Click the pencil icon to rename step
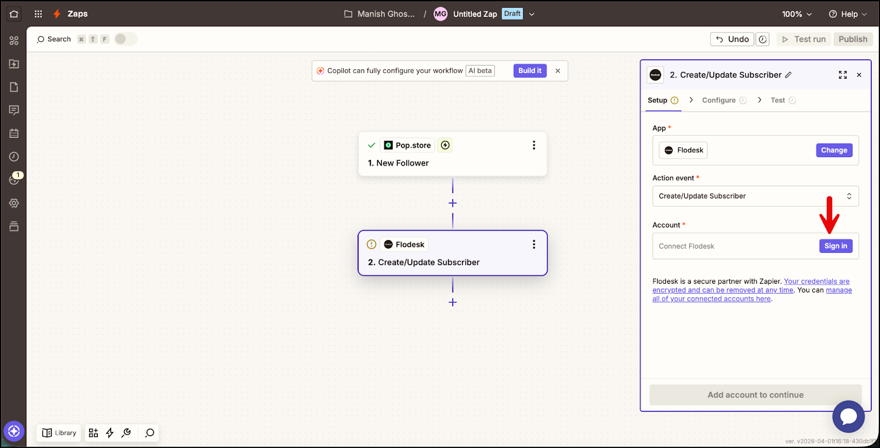The image size is (880, 448). pos(788,75)
